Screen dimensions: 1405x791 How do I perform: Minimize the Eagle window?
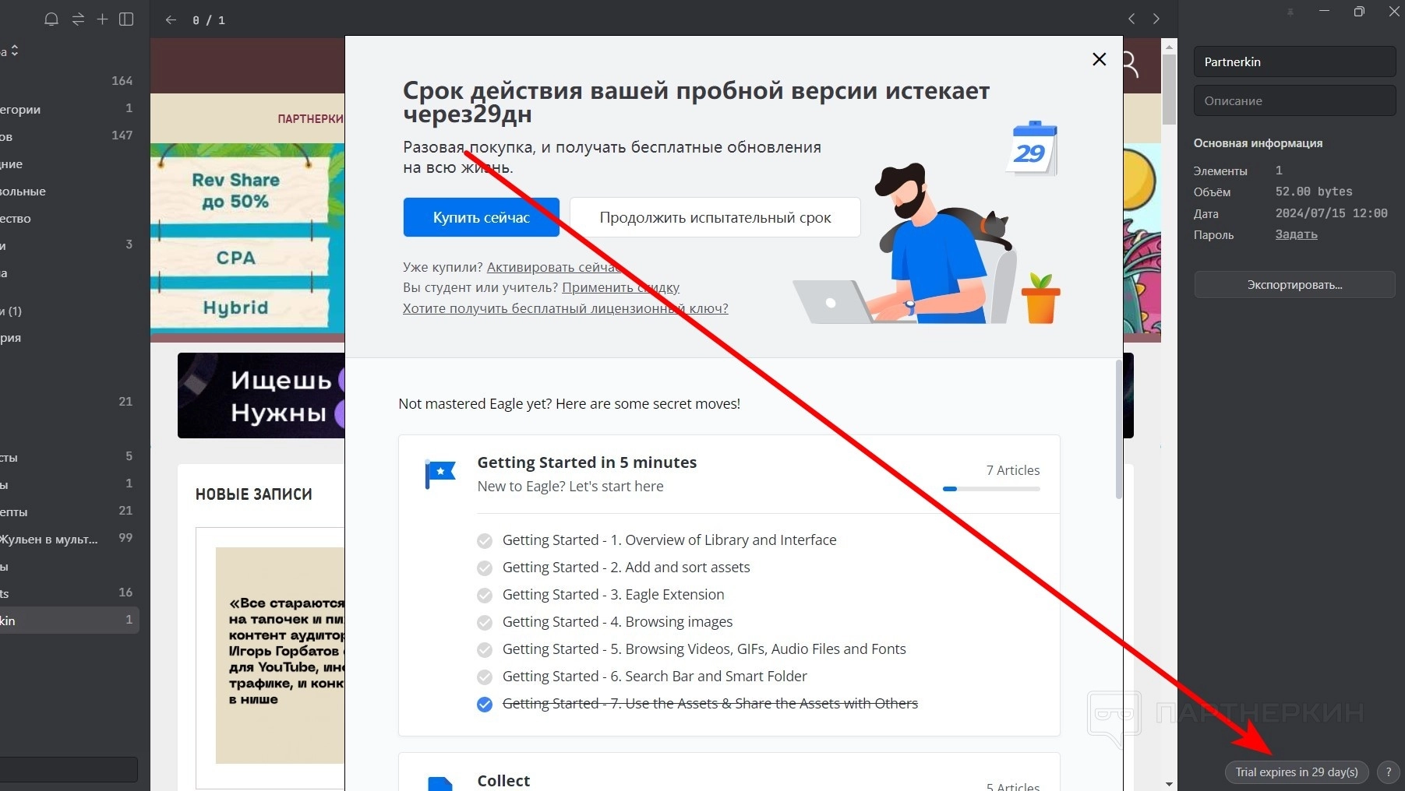pyautogui.click(x=1324, y=12)
